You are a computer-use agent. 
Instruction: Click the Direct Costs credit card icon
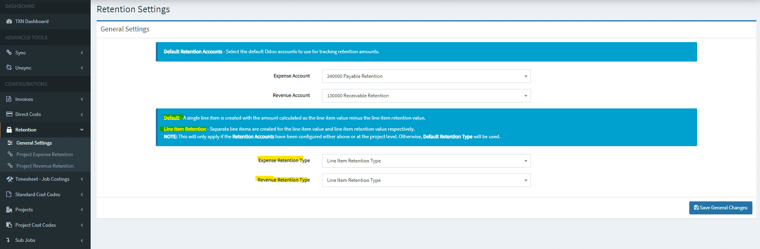click(9, 114)
